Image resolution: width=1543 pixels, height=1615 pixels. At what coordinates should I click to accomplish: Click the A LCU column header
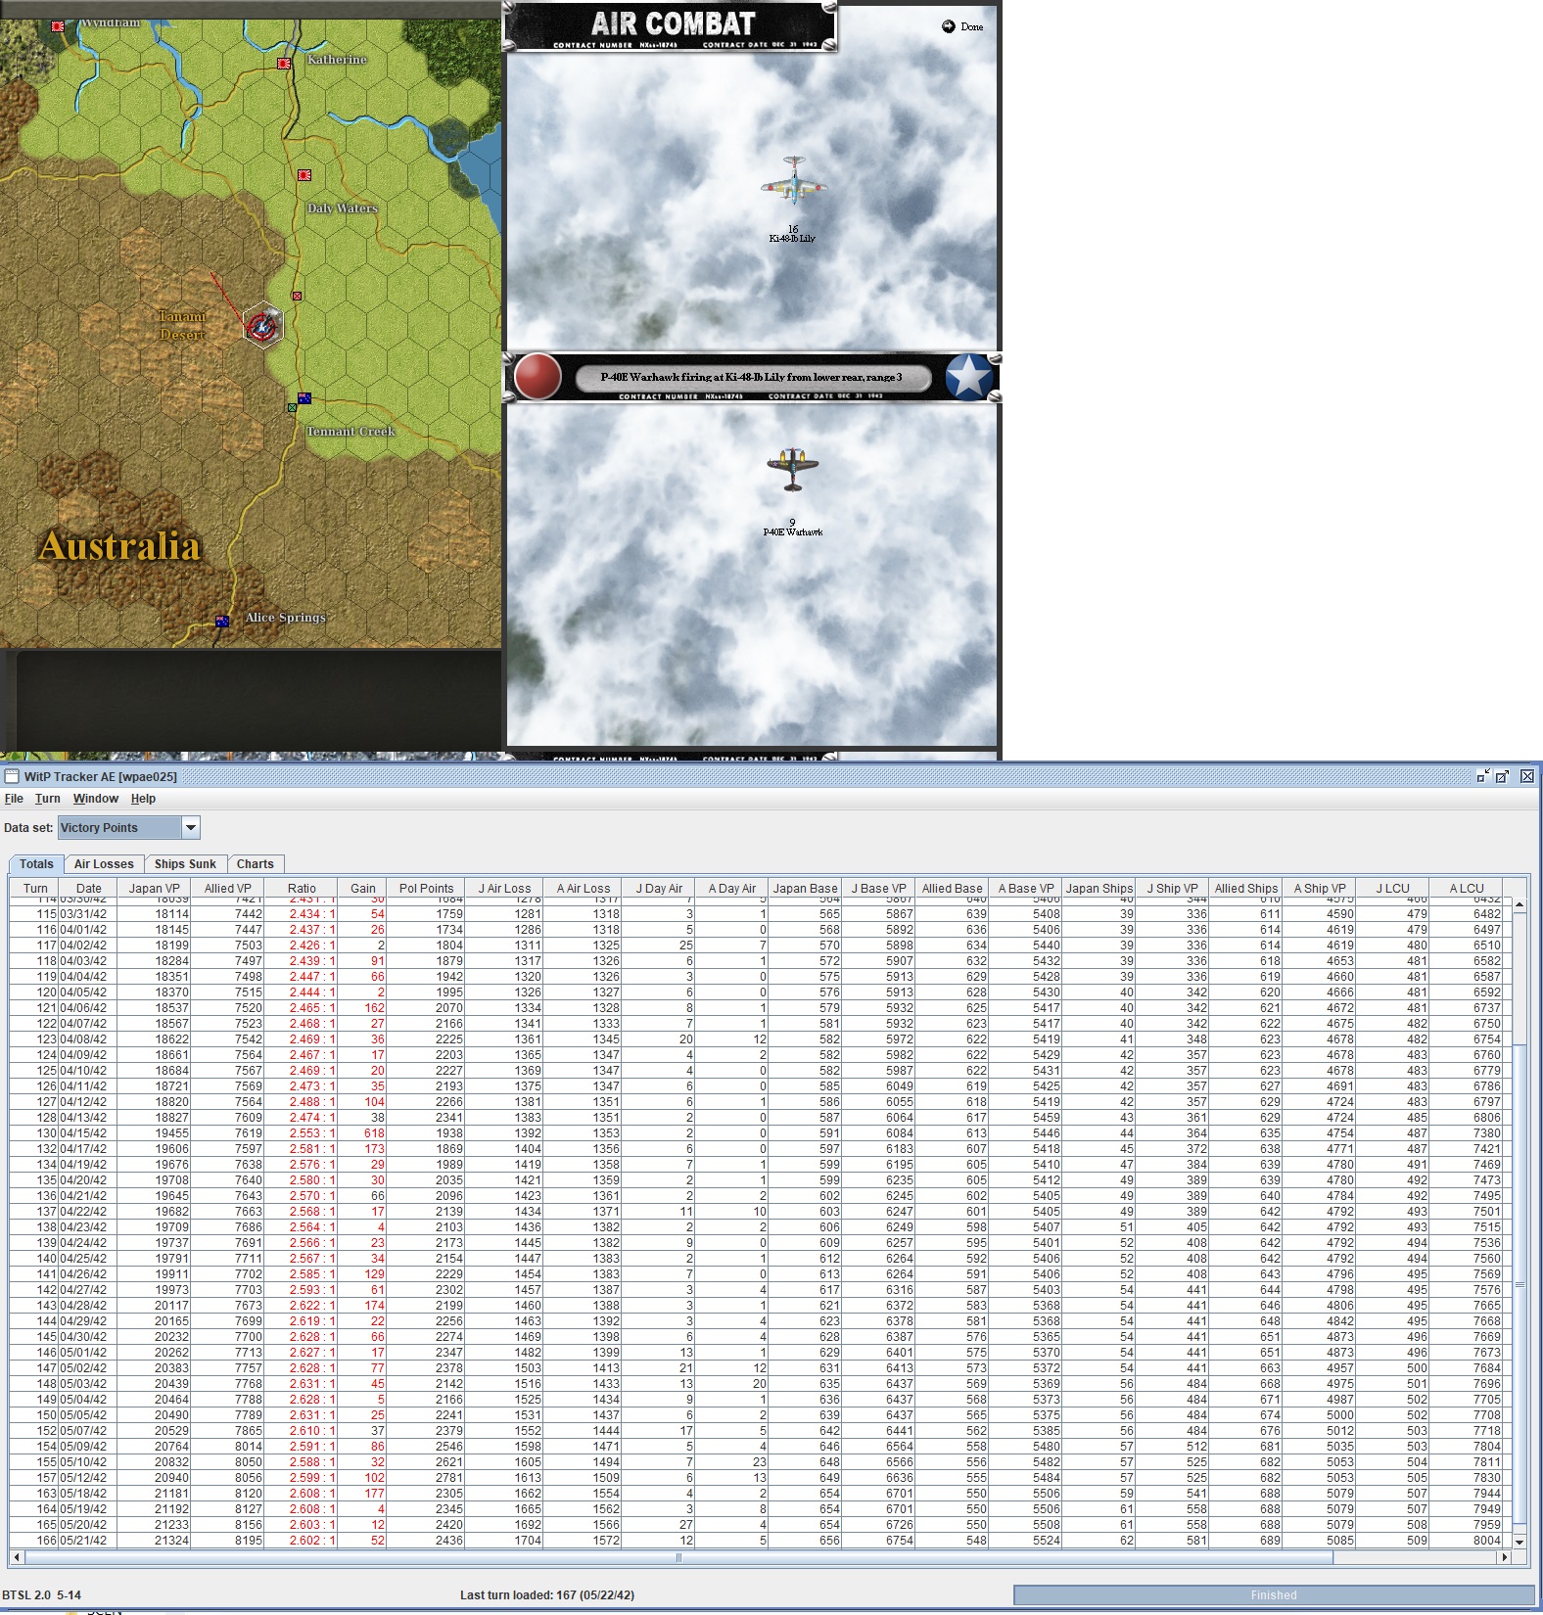(1467, 889)
